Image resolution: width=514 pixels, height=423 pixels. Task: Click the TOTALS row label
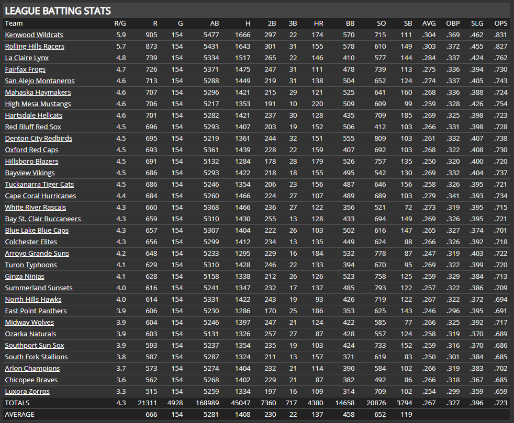(x=17, y=403)
